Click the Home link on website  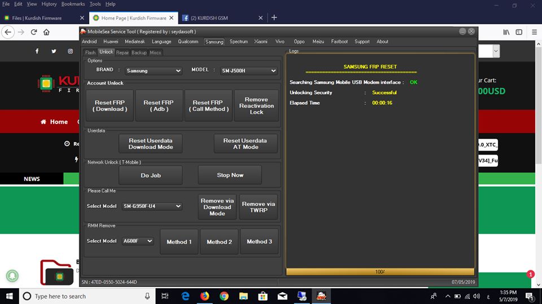click(54, 122)
